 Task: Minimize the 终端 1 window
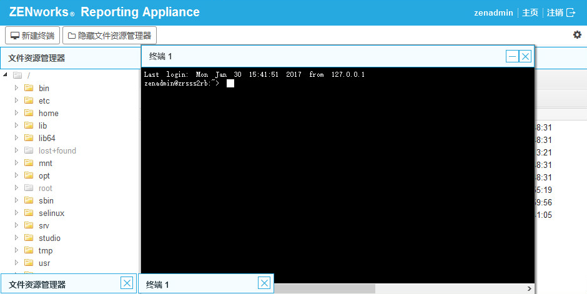(512, 56)
